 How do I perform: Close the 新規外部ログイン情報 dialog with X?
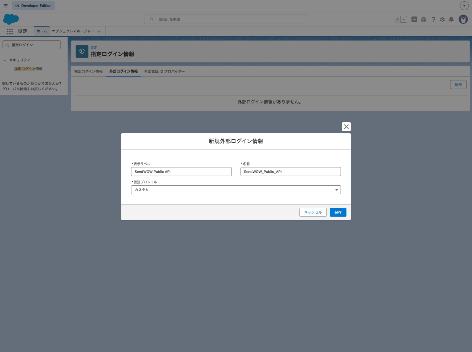click(x=346, y=127)
